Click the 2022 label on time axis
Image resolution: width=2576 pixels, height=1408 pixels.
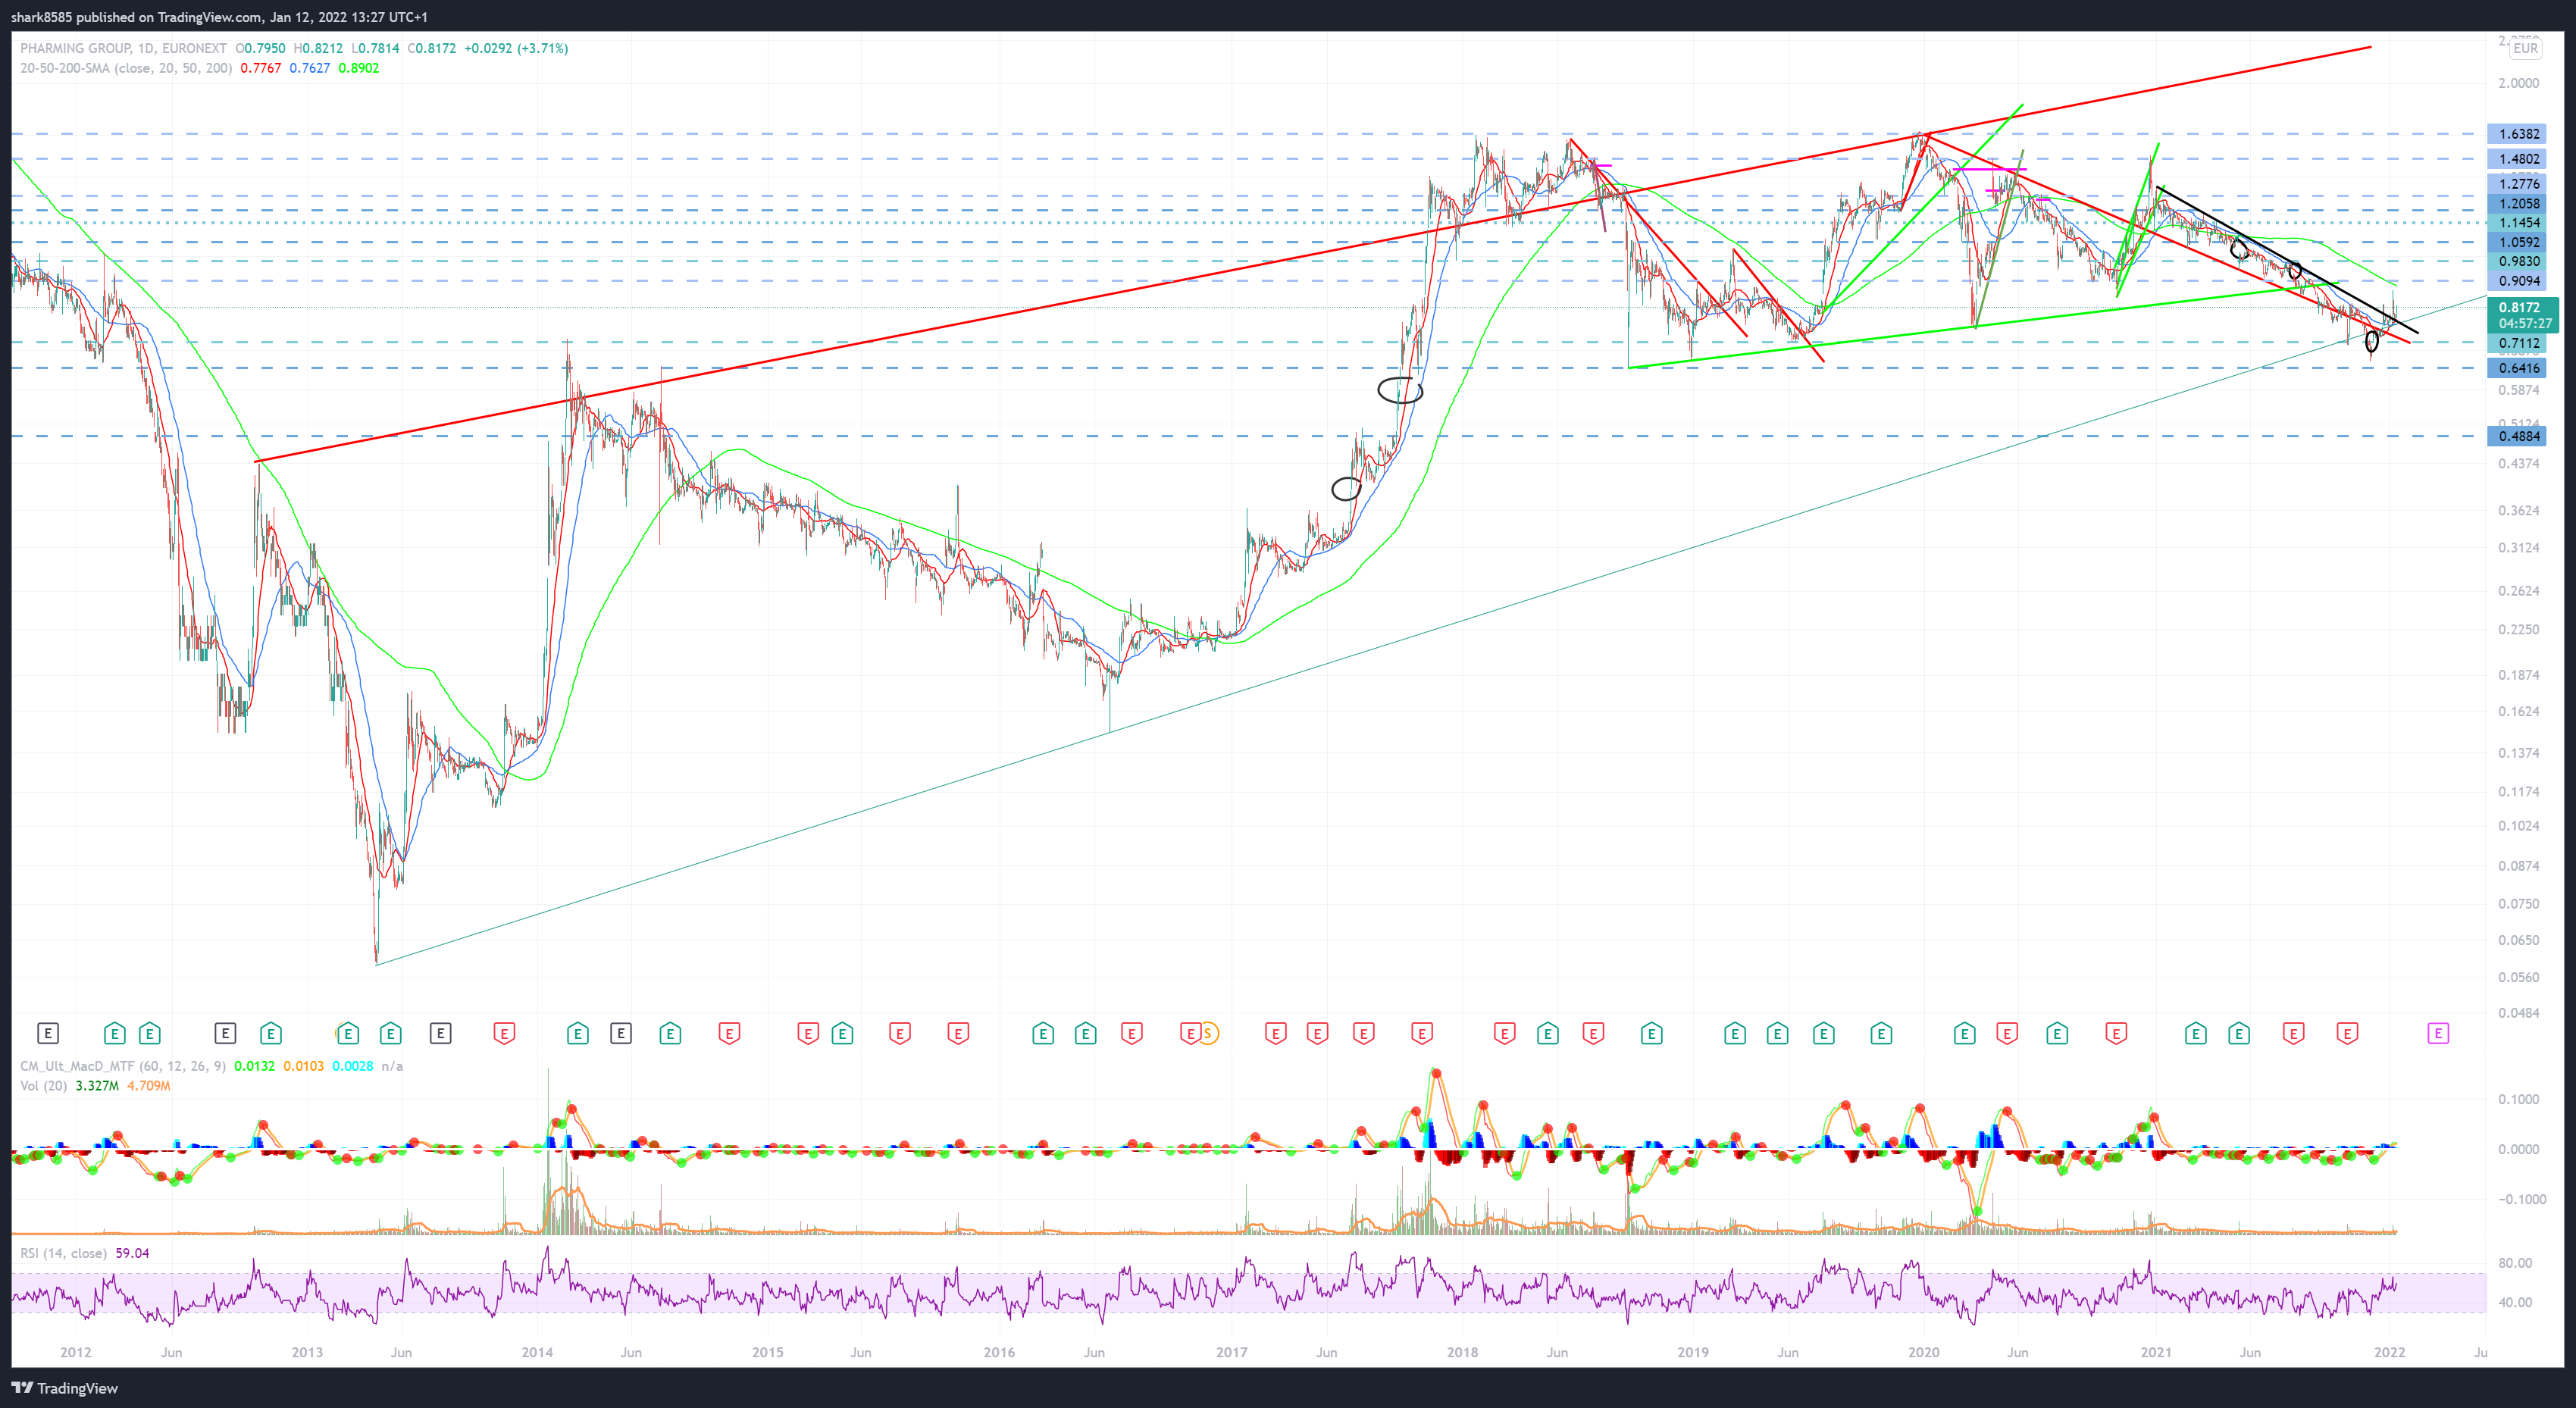(2389, 1352)
